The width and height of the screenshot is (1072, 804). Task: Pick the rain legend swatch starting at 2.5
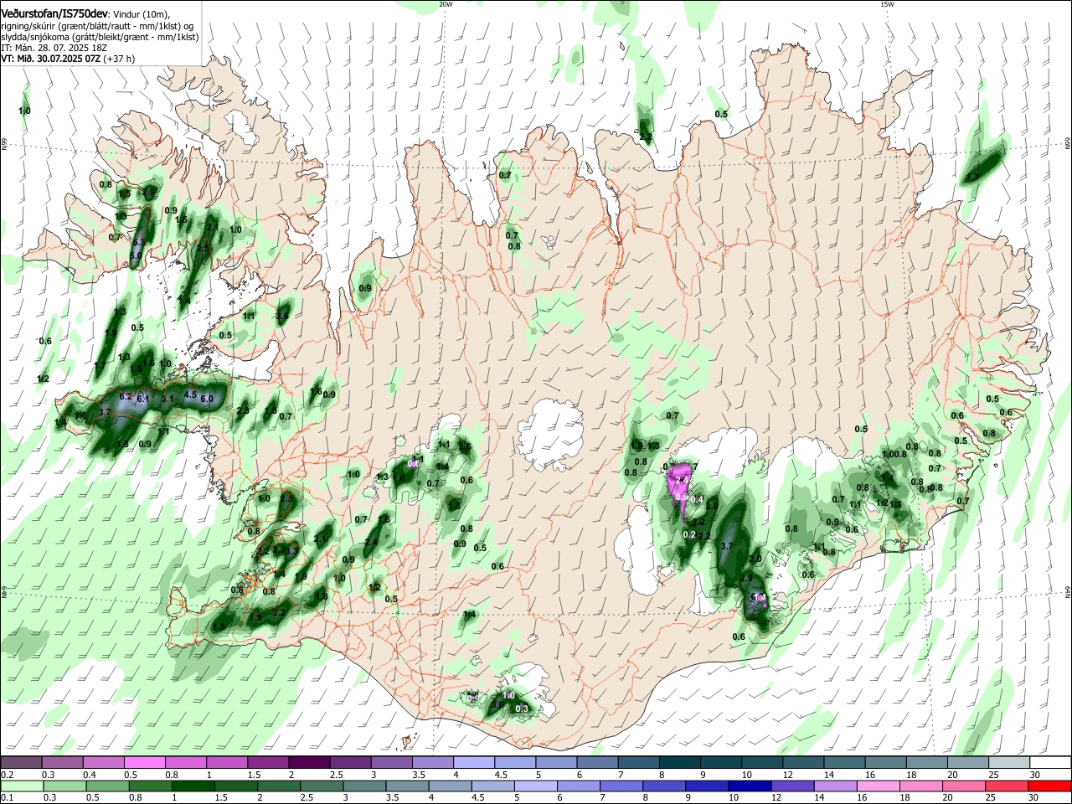pos(320,786)
